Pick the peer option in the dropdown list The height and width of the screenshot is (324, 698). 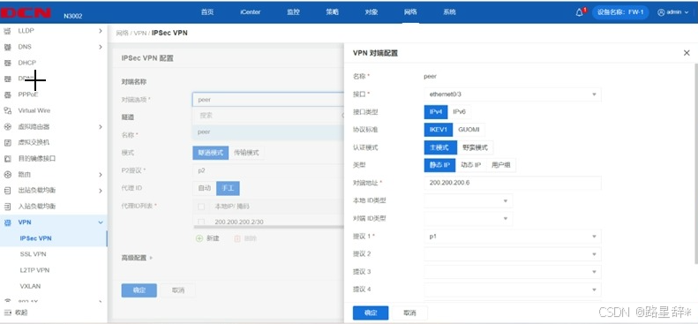pos(268,132)
